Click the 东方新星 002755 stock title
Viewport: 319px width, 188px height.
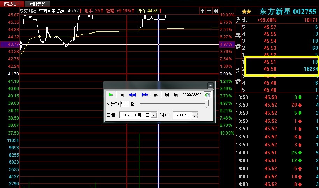tap(288, 12)
